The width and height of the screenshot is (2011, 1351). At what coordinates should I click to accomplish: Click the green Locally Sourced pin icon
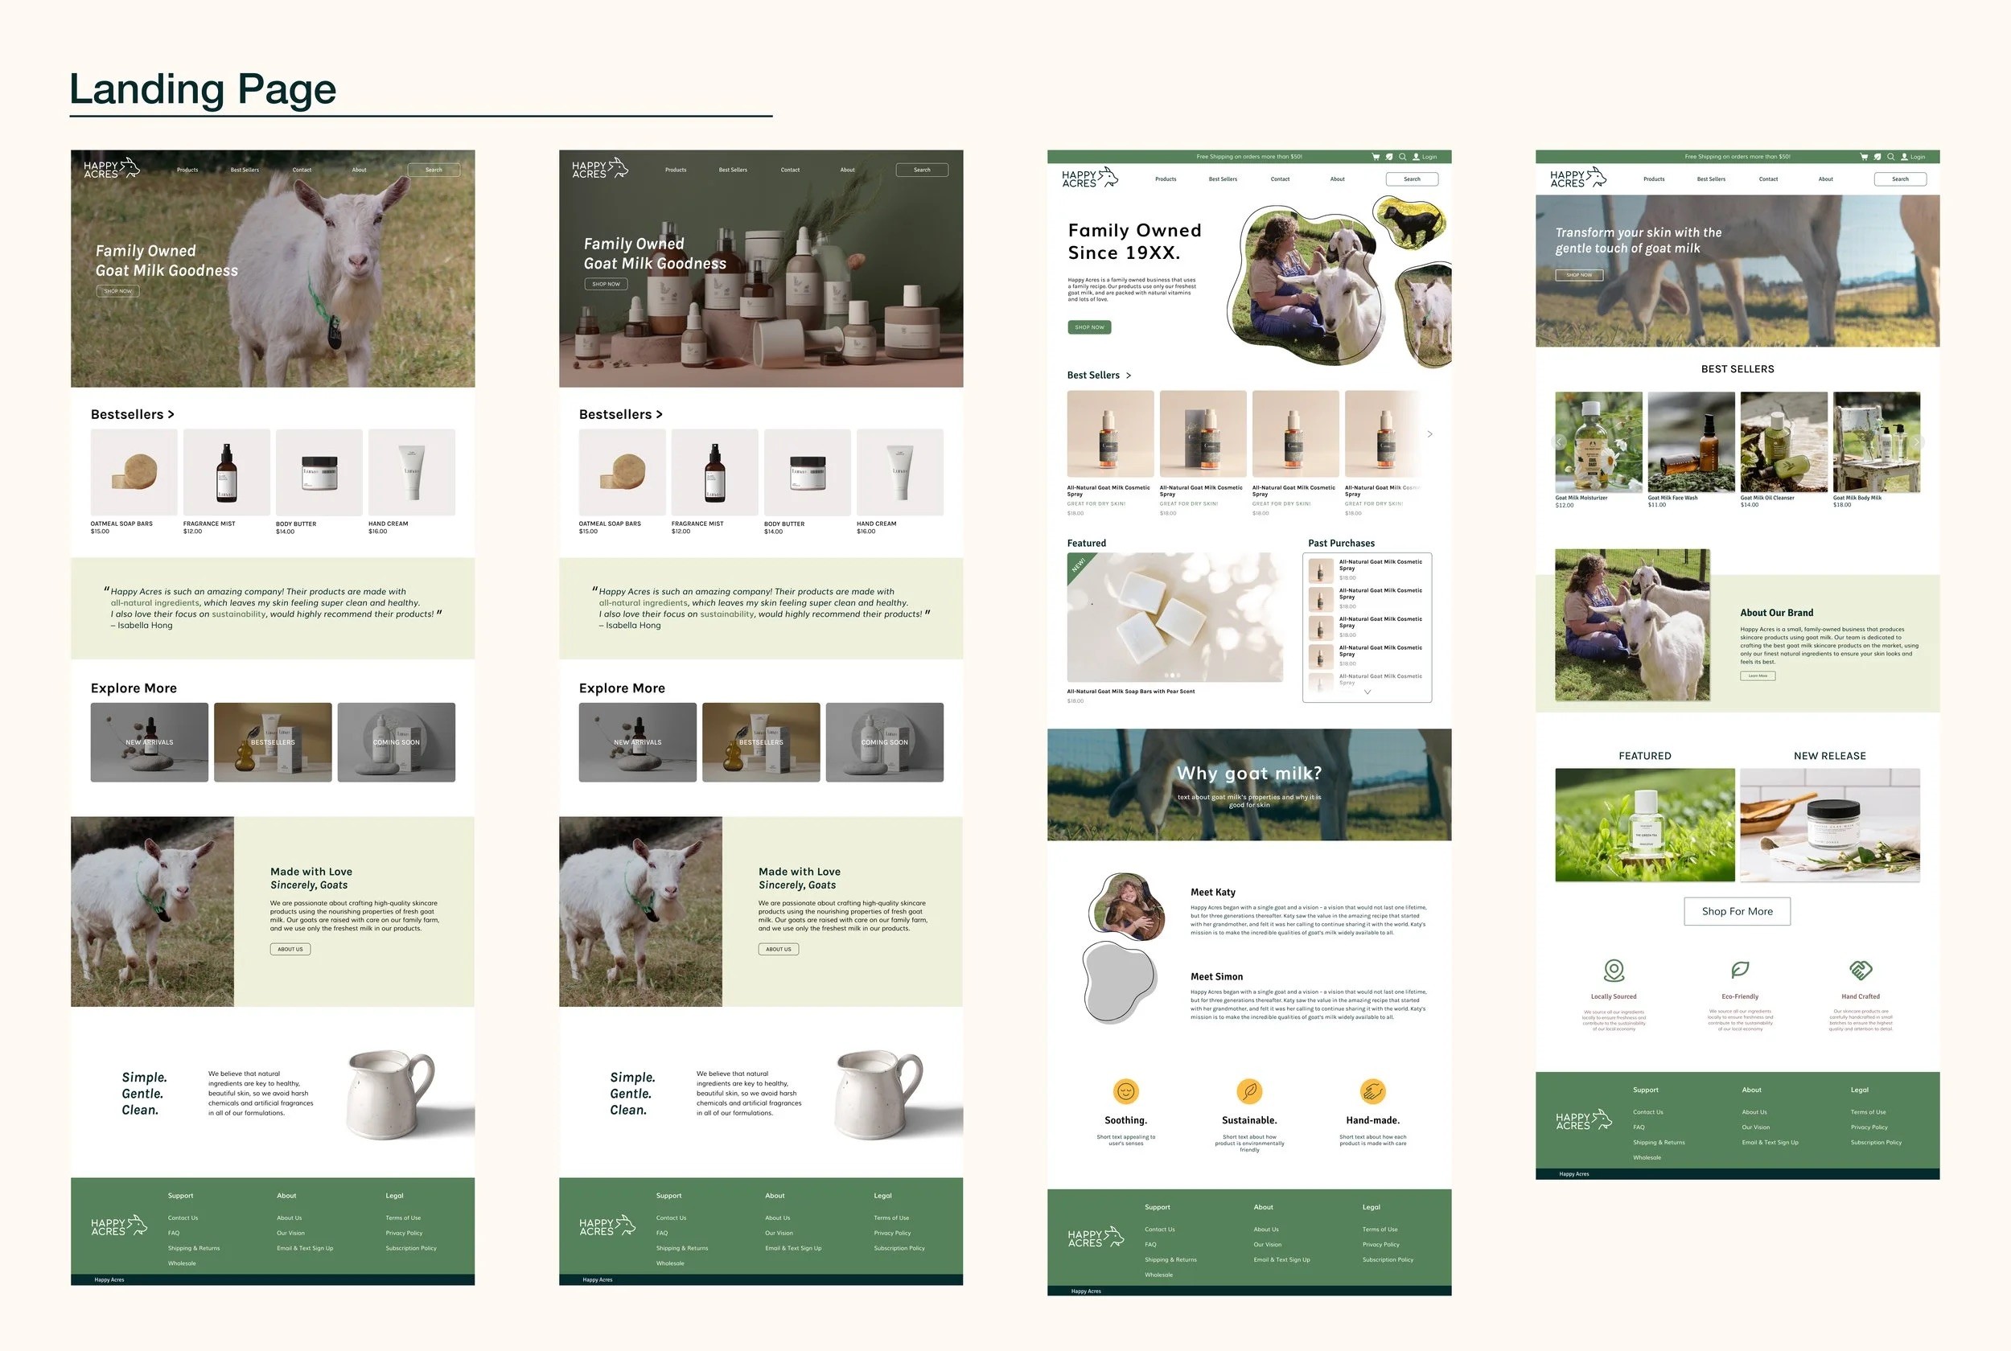(1613, 971)
